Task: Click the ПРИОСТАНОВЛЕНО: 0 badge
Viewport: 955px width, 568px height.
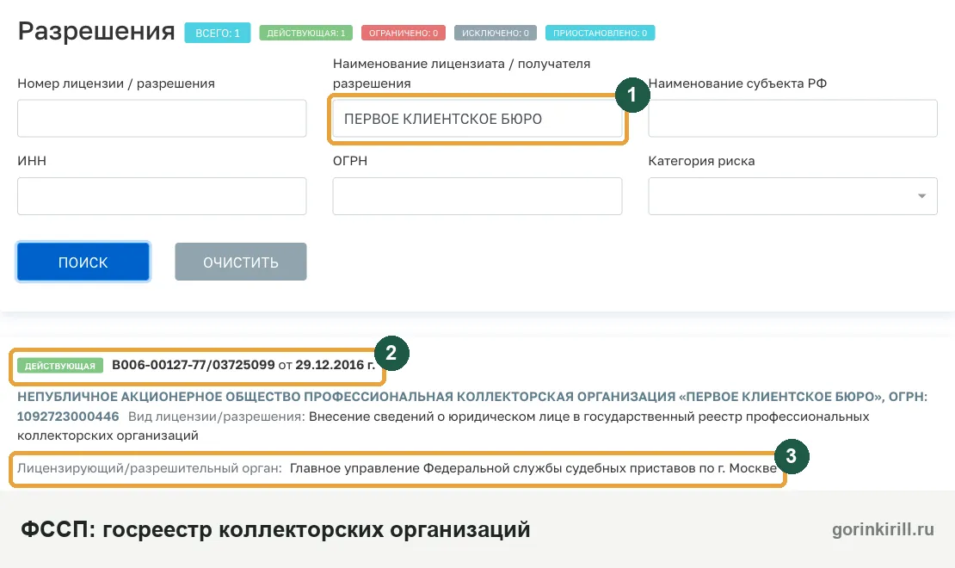Action: coord(600,33)
